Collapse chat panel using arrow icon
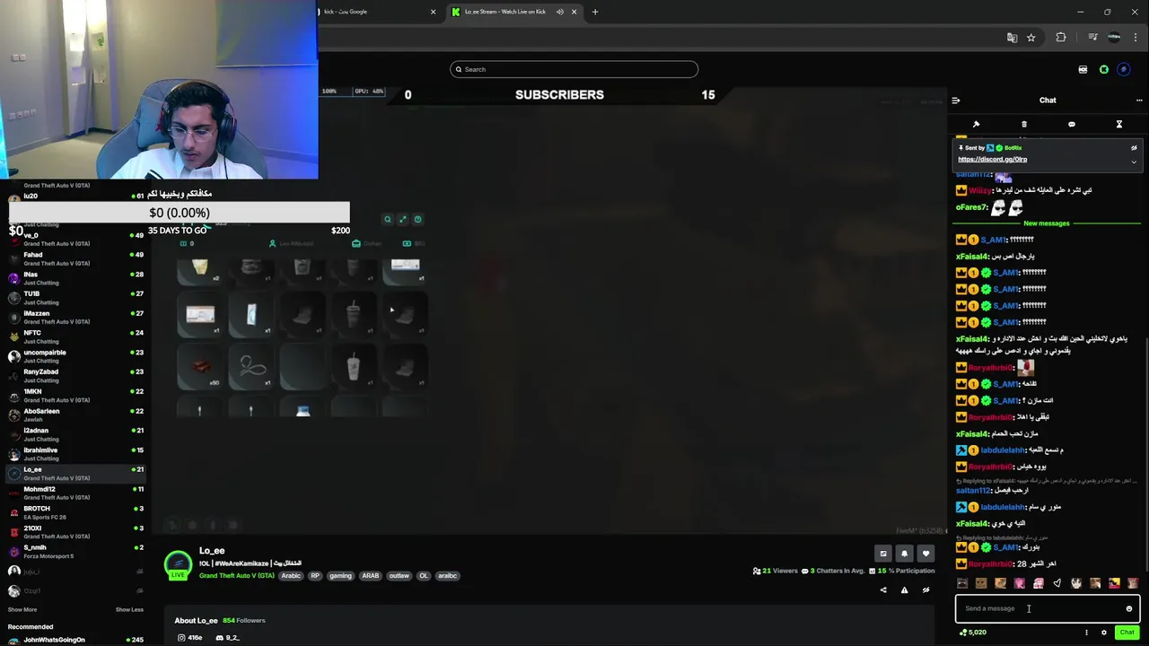Image resolution: width=1149 pixels, height=646 pixels. point(956,100)
